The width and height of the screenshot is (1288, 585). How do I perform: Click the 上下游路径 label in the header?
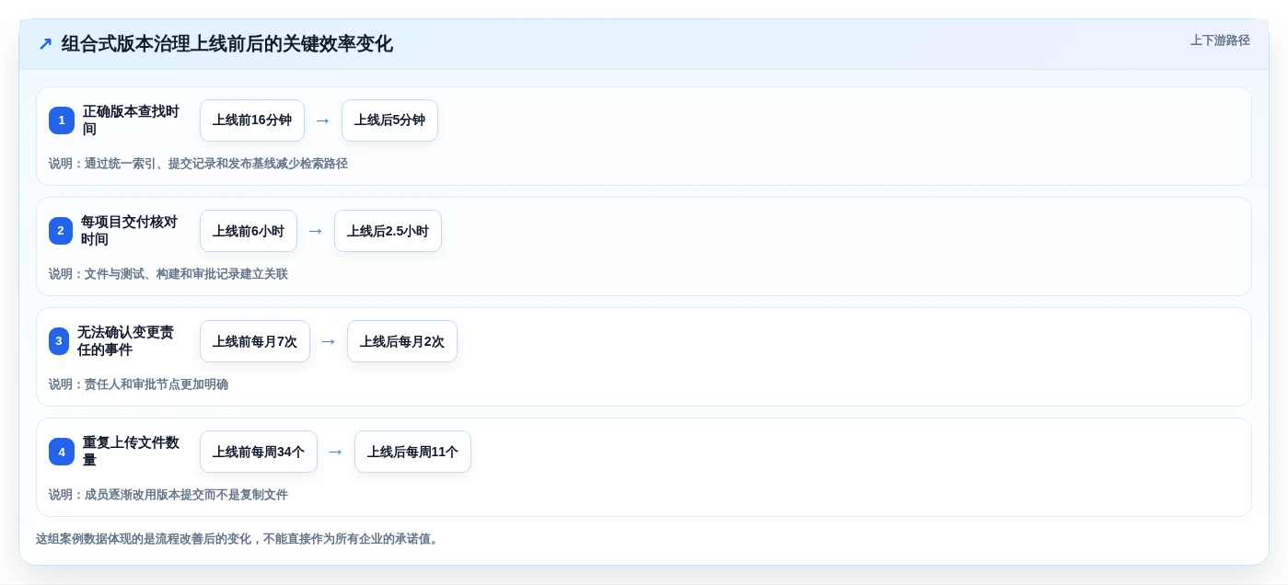(1220, 40)
